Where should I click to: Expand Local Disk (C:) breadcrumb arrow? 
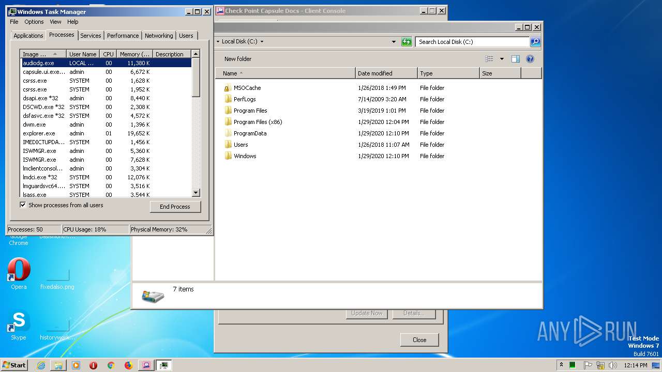262,42
